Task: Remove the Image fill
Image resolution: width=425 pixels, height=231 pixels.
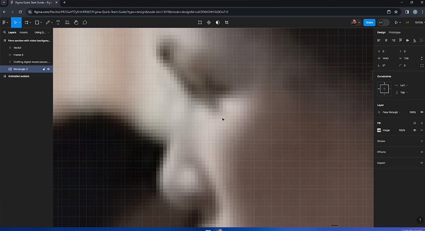Action: (x=421, y=130)
